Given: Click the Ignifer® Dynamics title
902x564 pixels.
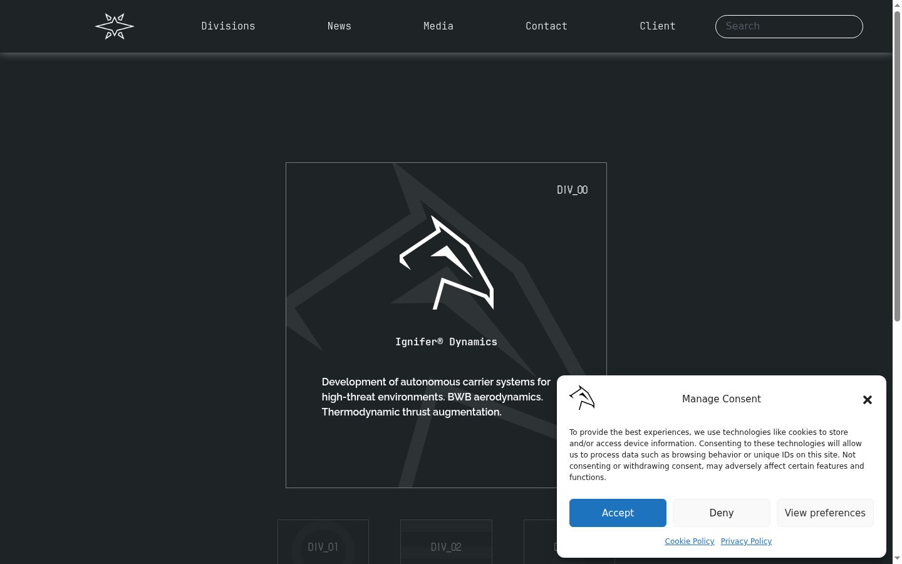Looking at the screenshot, I should 446,342.
